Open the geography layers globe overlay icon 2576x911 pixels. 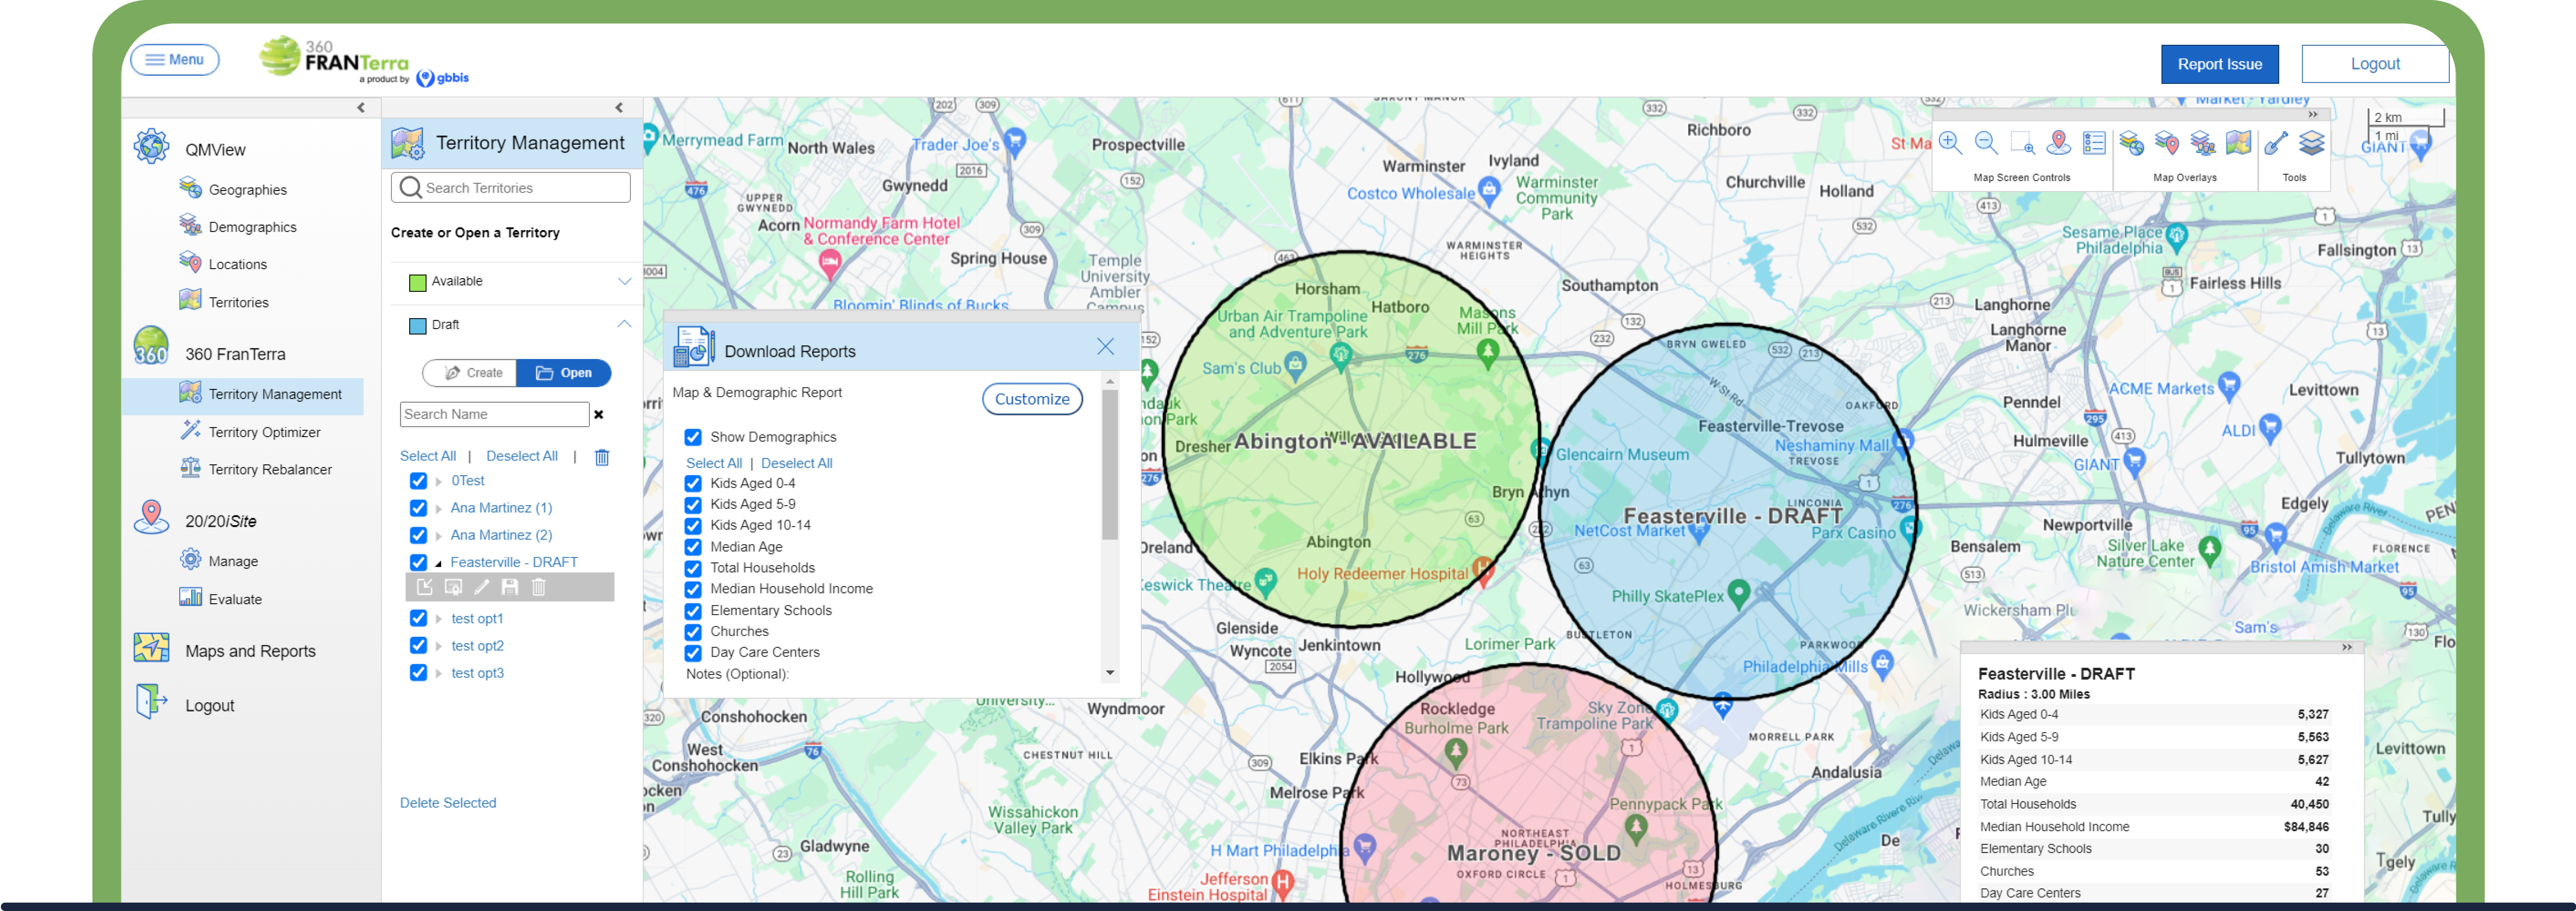pos(2131,143)
